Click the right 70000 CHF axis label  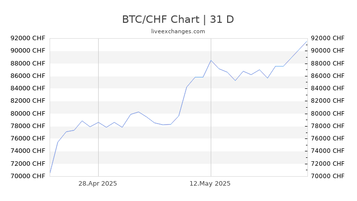tap(328, 176)
